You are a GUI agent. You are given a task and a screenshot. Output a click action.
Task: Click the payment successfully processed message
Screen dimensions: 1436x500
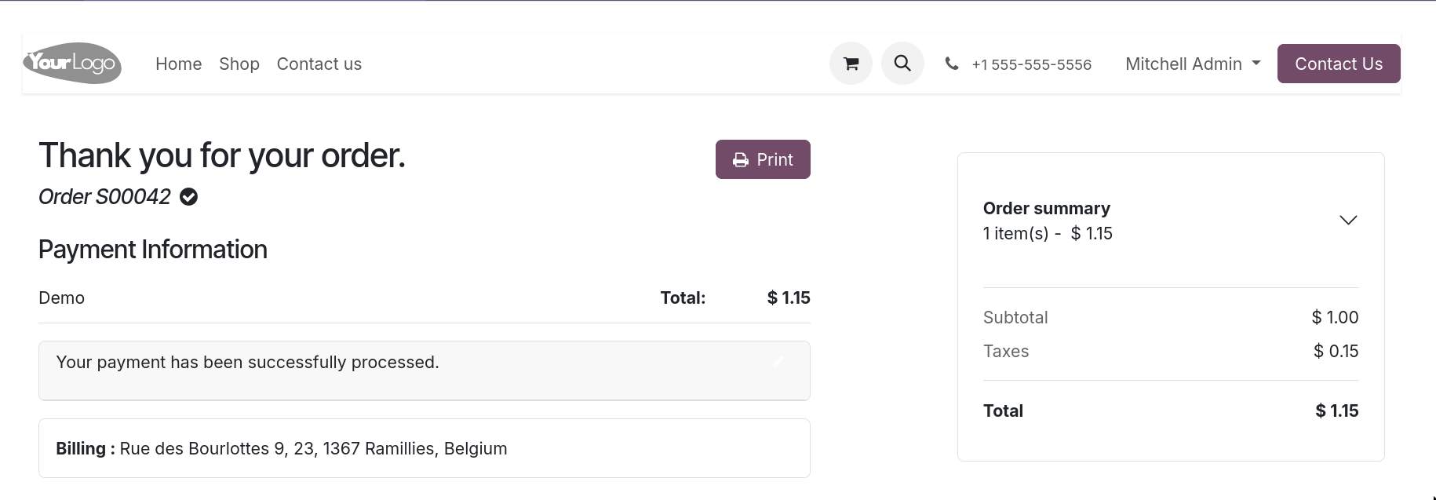[x=247, y=362]
